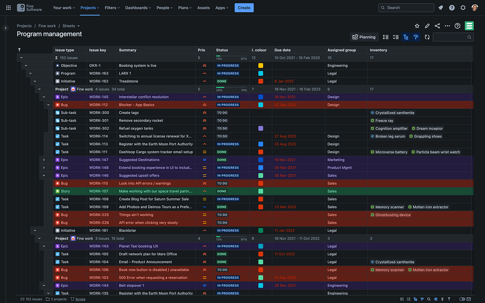Image resolution: width=485 pixels, height=303 pixels.
Task: Select the sum/aggregate icon next to Planning
Action: tap(385, 37)
